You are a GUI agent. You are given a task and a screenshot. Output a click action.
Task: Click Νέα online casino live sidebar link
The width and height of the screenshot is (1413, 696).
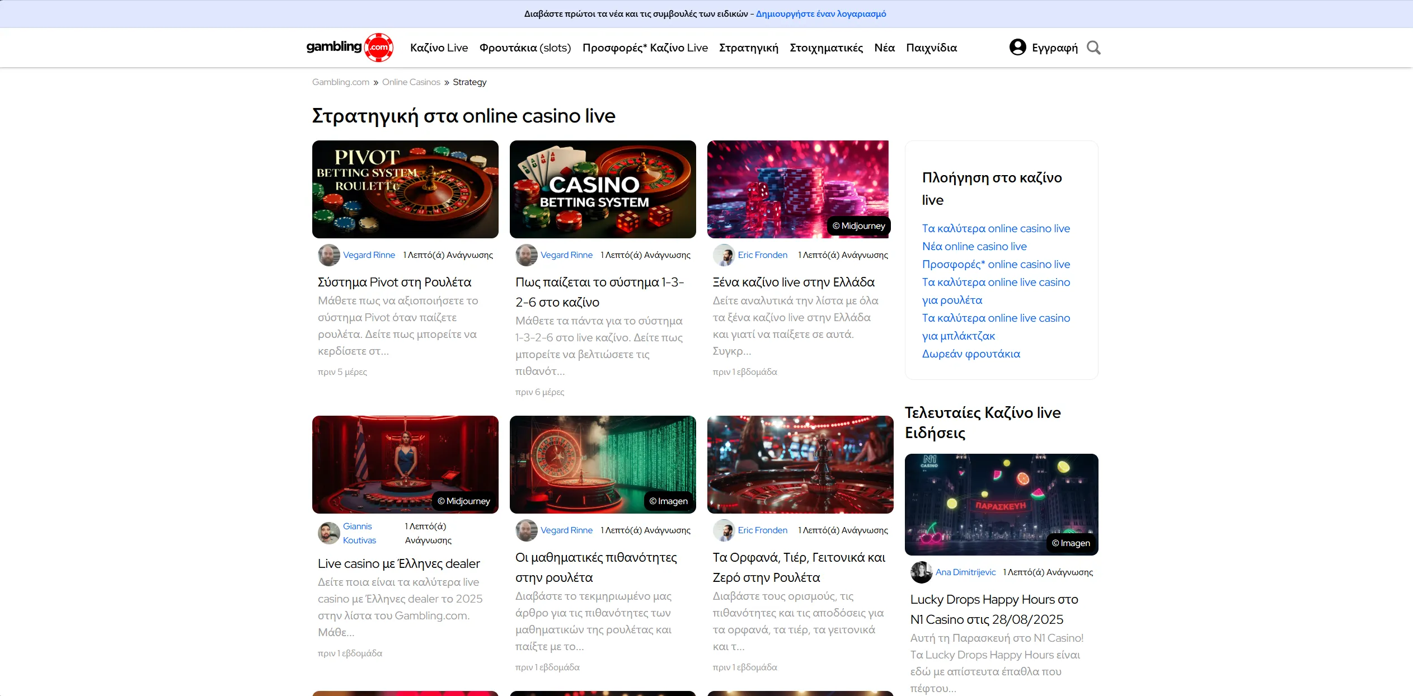tap(974, 246)
